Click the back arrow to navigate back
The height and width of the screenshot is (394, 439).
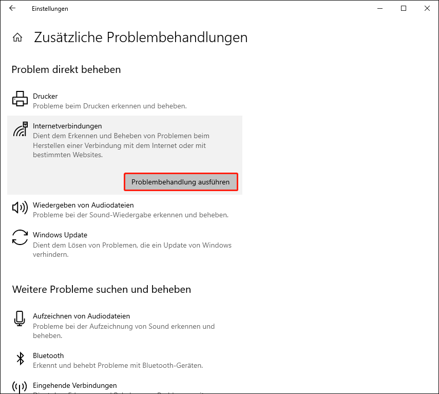coord(12,8)
